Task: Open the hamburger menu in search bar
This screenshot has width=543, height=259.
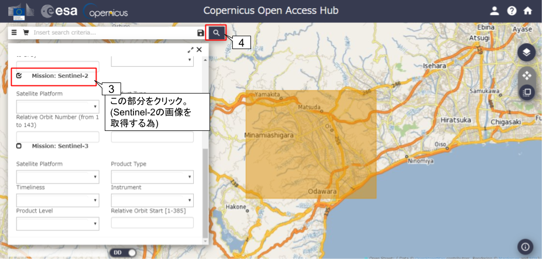Action: coord(14,33)
